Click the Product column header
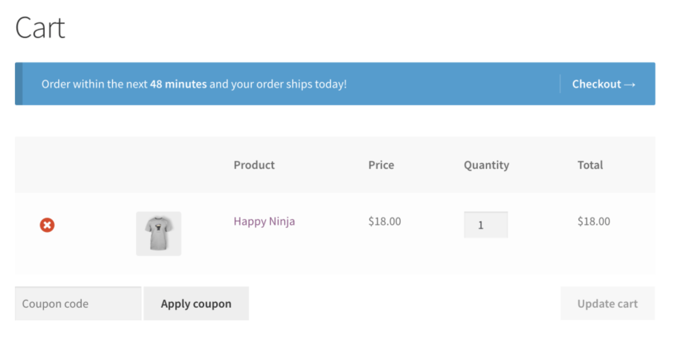Image resolution: width=680 pixels, height=364 pixels. click(x=254, y=165)
